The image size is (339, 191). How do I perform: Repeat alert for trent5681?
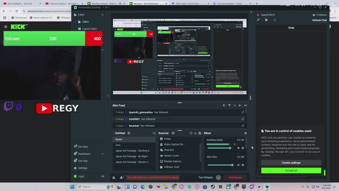[x=243, y=119]
